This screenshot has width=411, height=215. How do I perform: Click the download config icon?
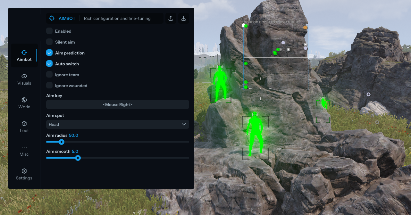(x=183, y=18)
